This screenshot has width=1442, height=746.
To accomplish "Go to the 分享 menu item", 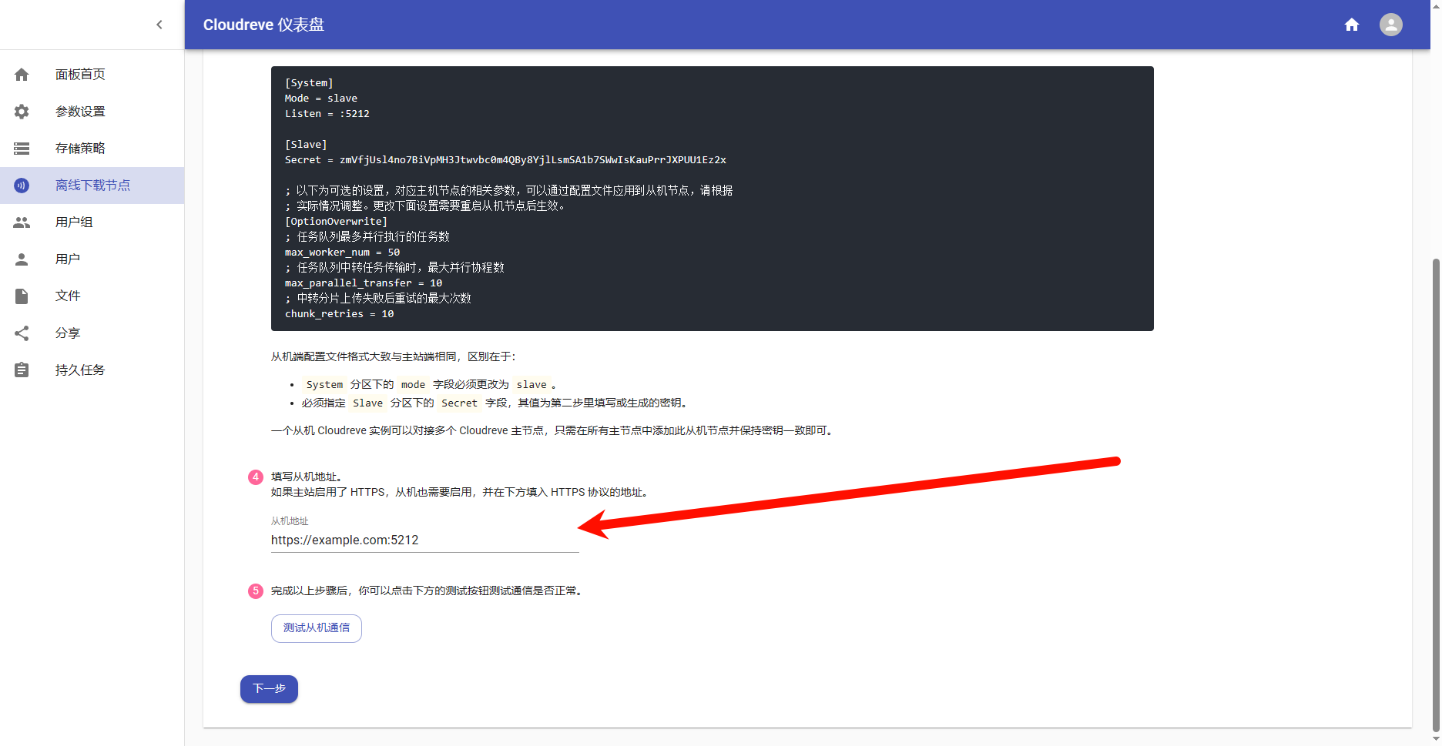I will coord(92,333).
